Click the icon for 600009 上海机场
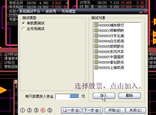 pos(96,67)
